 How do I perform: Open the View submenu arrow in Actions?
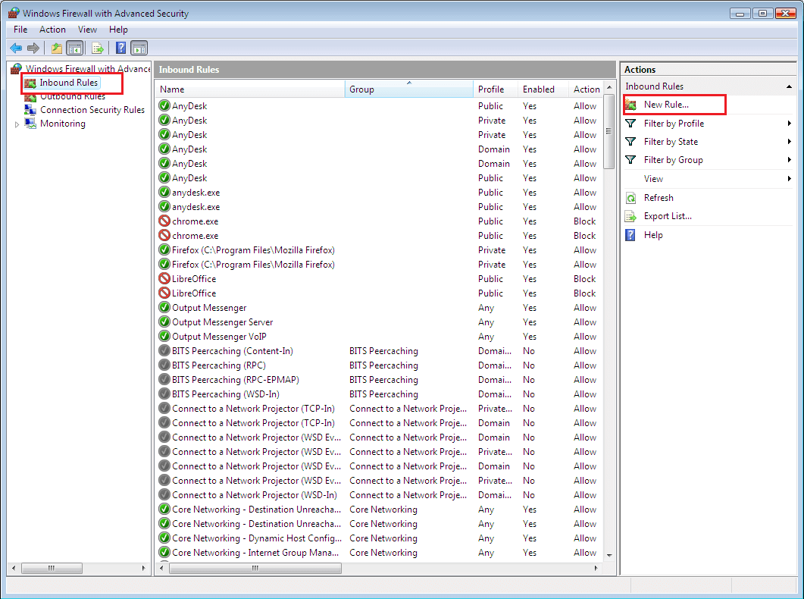[789, 179]
